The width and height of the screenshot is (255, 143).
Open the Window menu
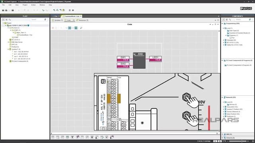(42, 5)
